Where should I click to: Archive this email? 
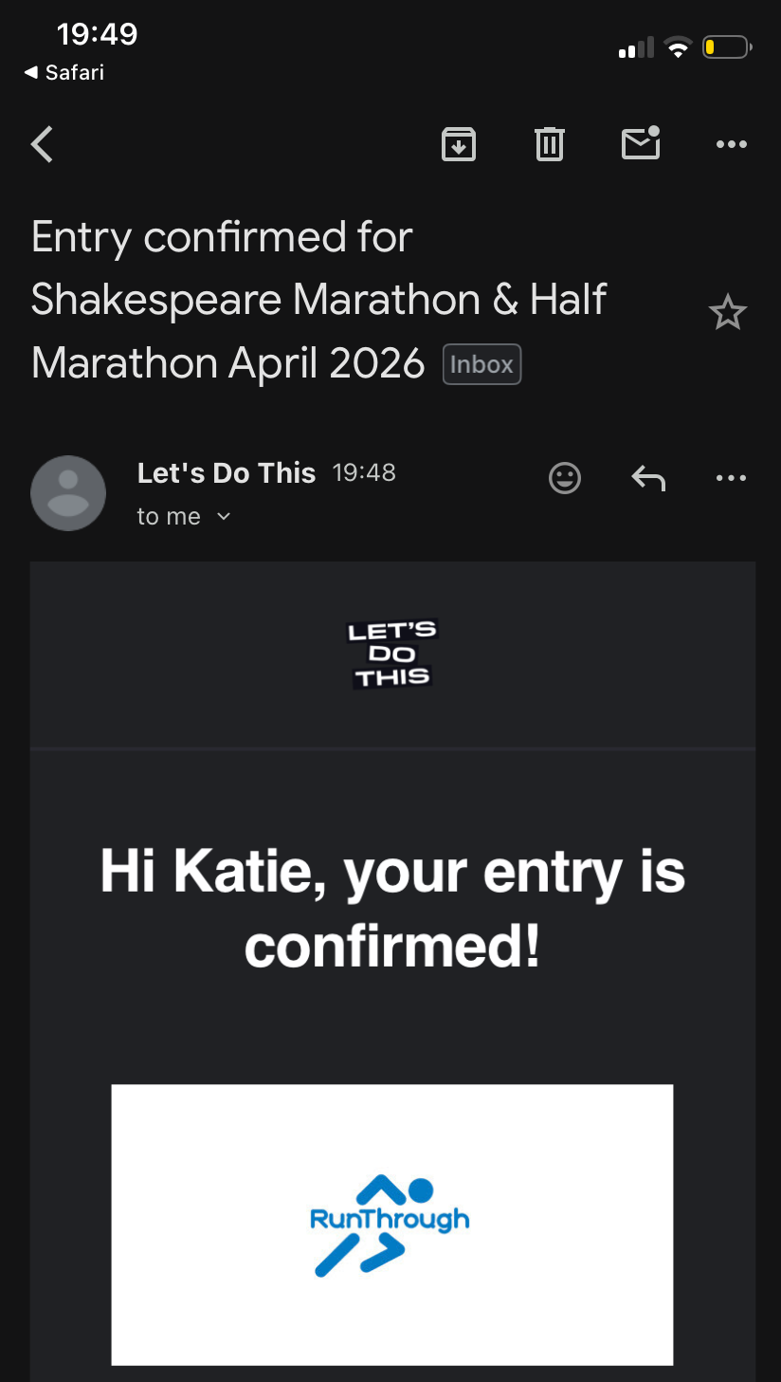click(459, 144)
